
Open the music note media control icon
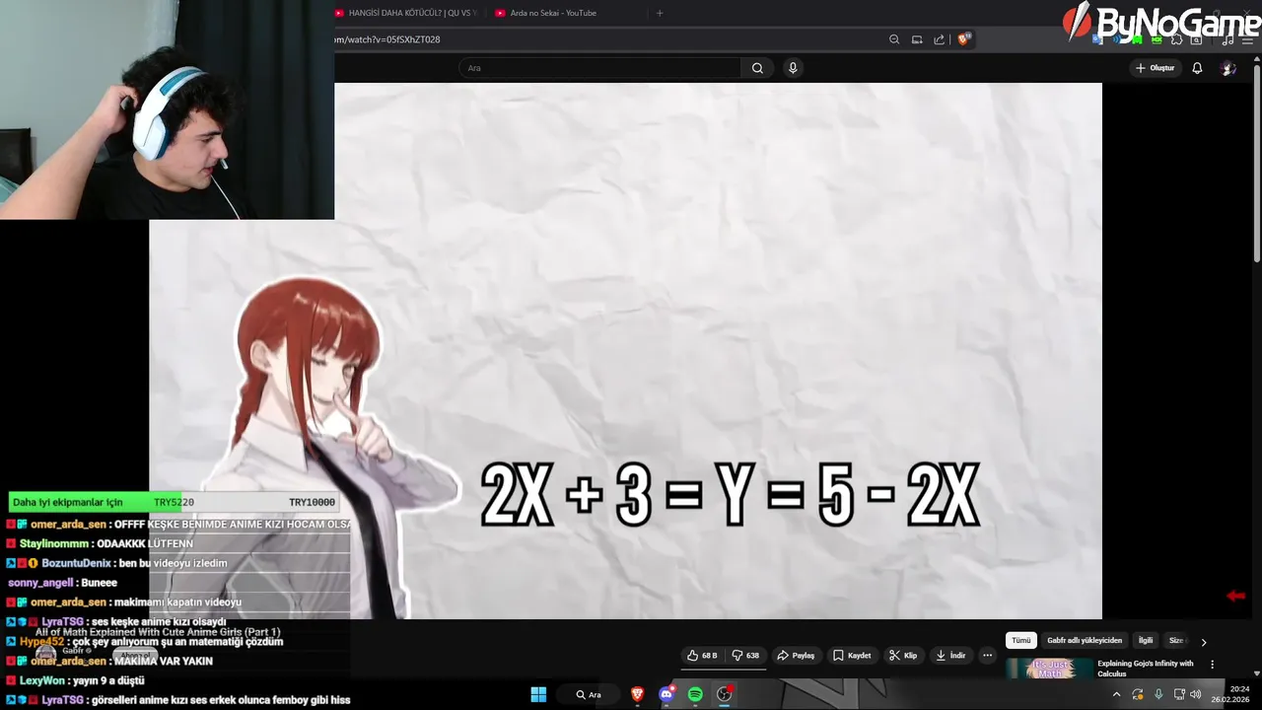point(1227,39)
